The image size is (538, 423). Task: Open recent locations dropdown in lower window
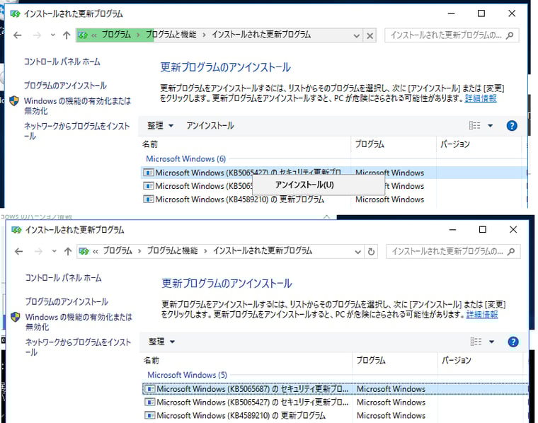pos(54,251)
